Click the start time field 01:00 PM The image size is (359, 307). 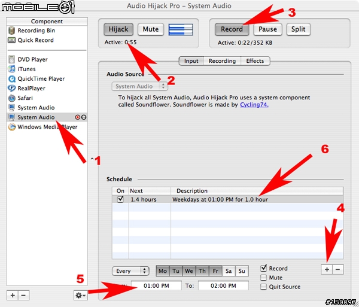point(156,285)
